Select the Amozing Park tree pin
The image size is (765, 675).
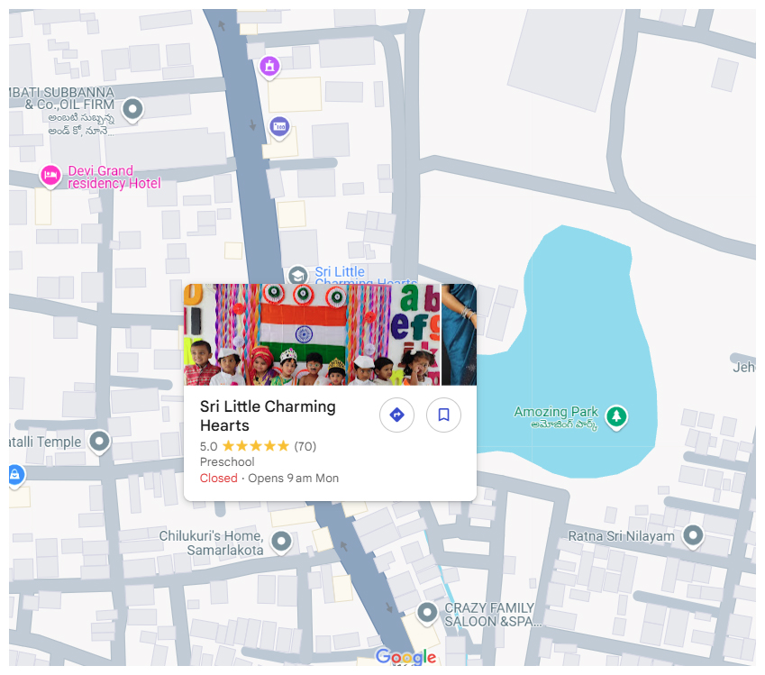616,417
